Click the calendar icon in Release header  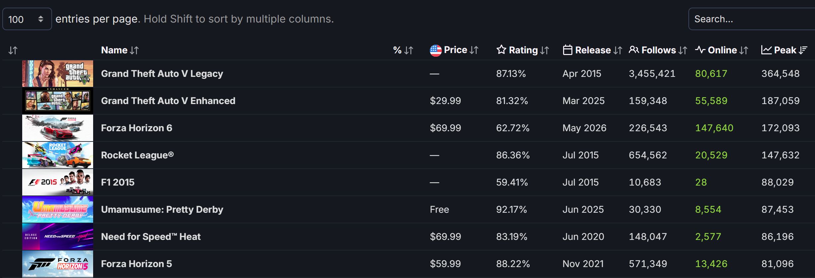click(567, 50)
